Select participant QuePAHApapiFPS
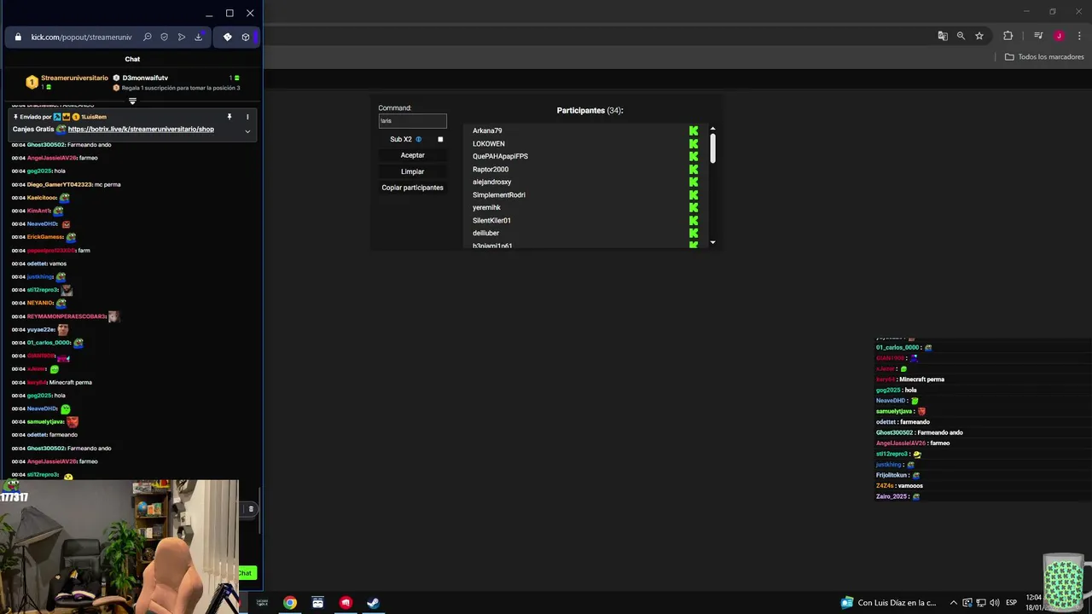The height and width of the screenshot is (614, 1092). [x=500, y=157]
